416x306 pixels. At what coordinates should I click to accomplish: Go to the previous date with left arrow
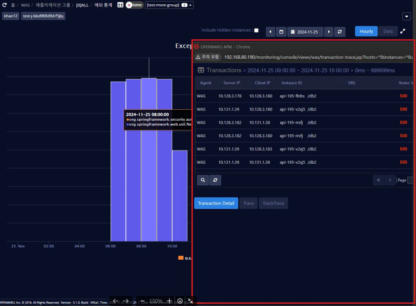coord(270,32)
